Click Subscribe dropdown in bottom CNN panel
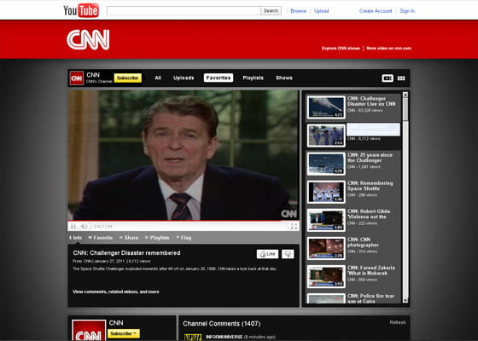 (x=124, y=333)
